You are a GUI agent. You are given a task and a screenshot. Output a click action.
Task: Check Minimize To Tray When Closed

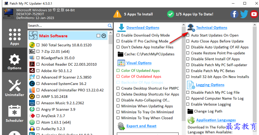tap(118, 118)
